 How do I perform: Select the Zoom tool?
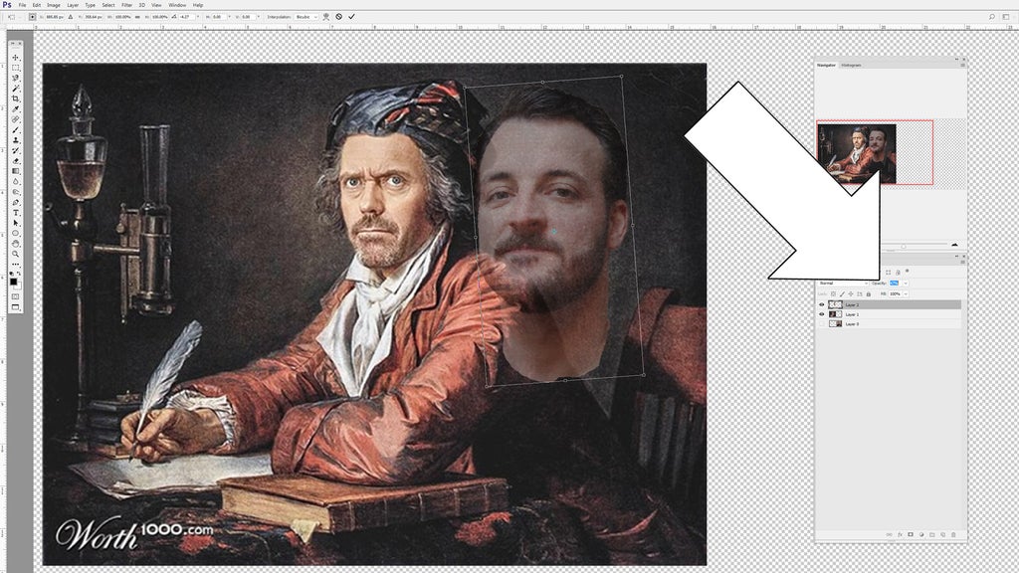(x=16, y=254)
